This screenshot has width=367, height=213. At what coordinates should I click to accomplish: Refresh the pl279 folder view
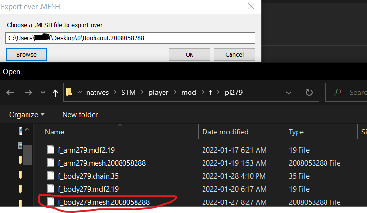[309, 93]
